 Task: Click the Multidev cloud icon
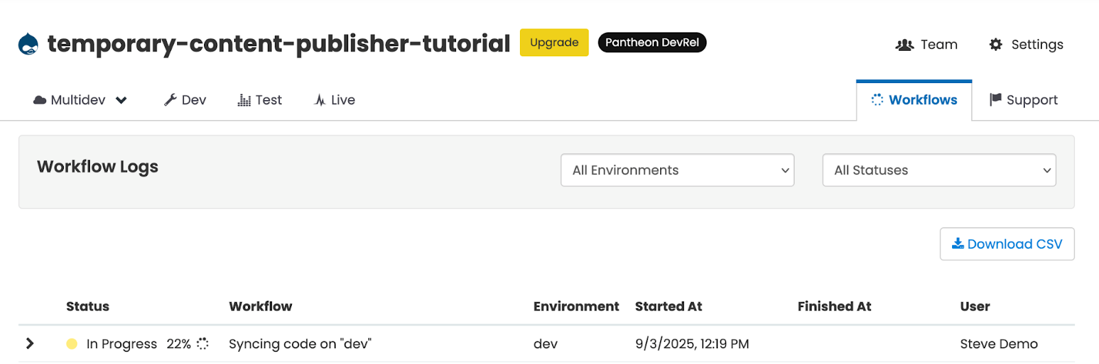coord(40,100)
